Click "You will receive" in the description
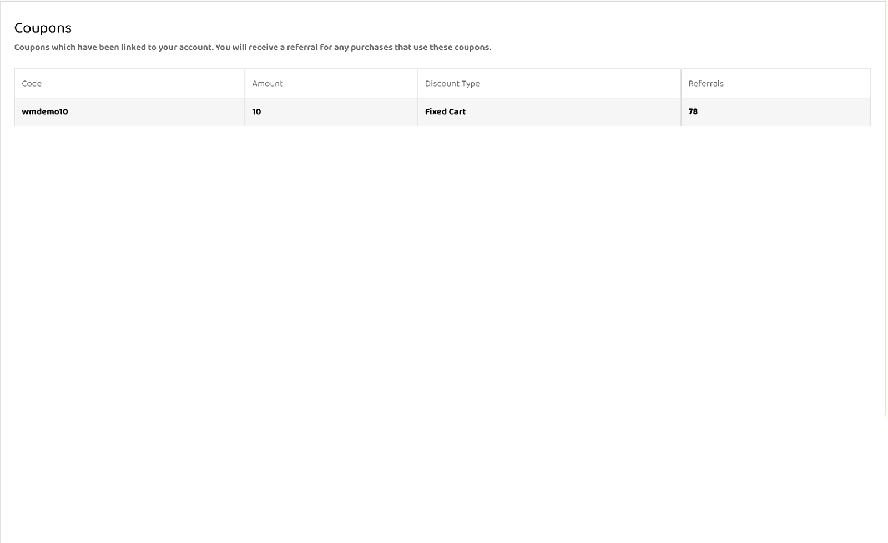 pos(246,48)
